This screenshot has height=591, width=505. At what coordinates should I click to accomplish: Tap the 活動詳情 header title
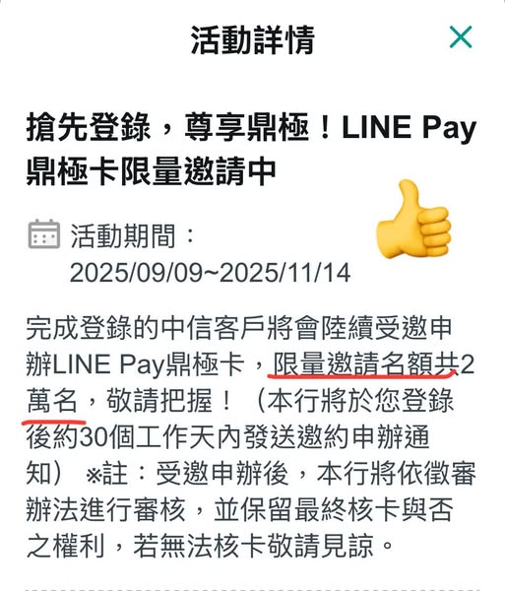pos(252,40)
